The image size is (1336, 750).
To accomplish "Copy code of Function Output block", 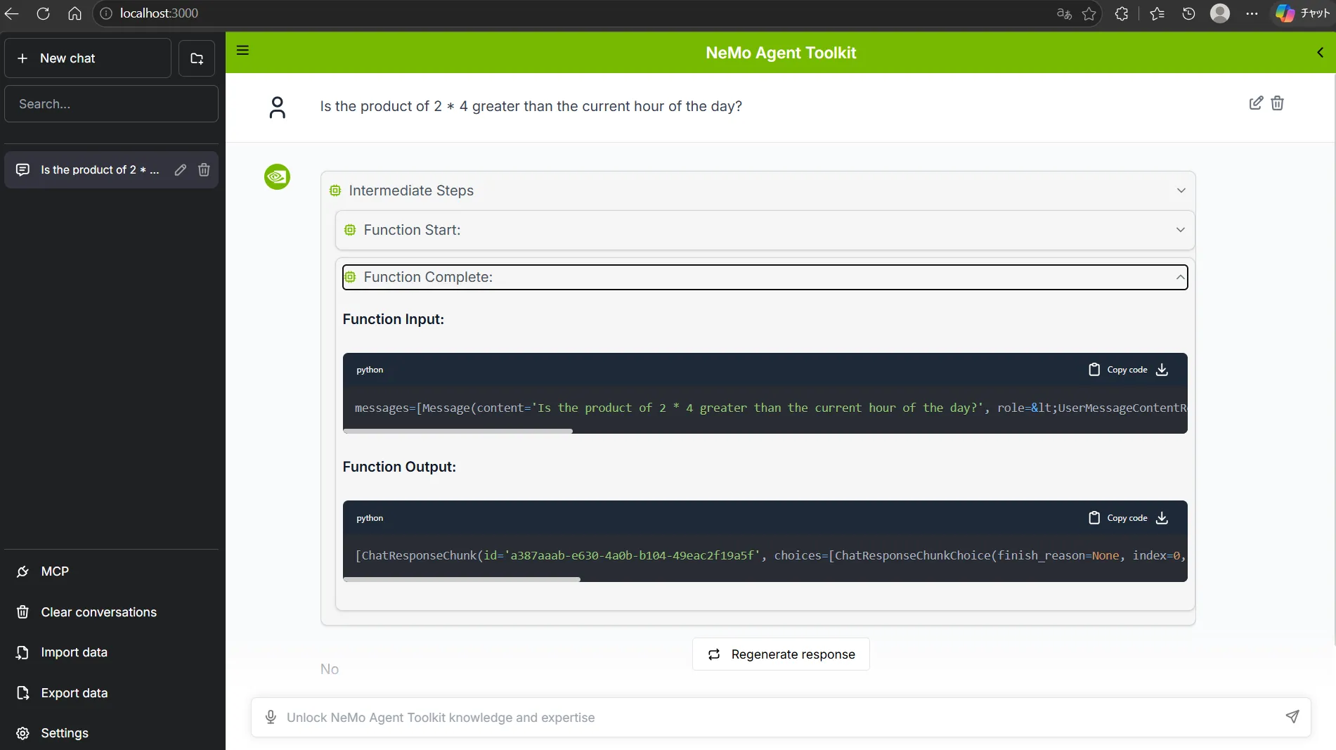I will point(1118,518).
